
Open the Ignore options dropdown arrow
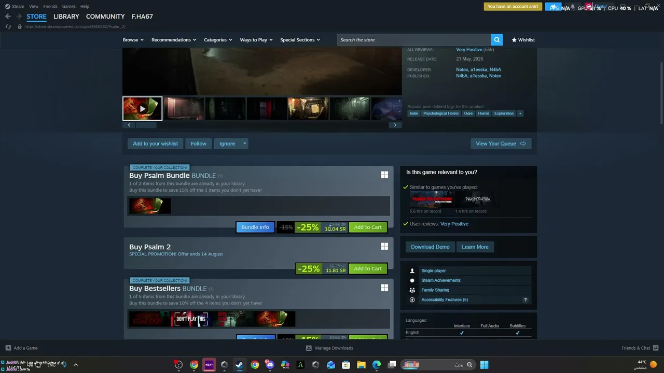[x=245, y=144]
